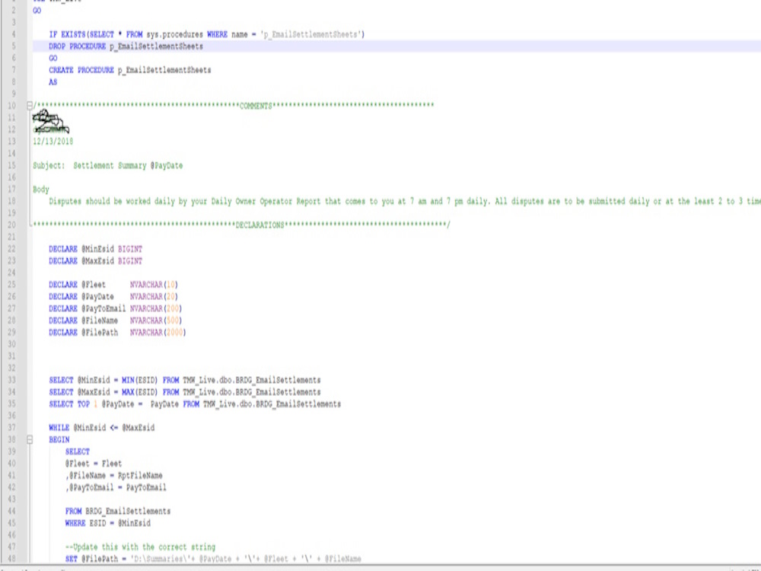Click the SET @FilePath = 'D:\Summaries\' line
The width and height of the screenshot is (761, 571).
pyautogui.click(x=214, y=559)
